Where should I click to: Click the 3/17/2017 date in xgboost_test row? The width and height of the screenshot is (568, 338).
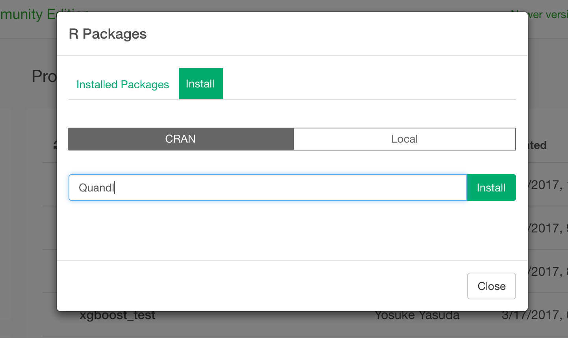[532, 316]
